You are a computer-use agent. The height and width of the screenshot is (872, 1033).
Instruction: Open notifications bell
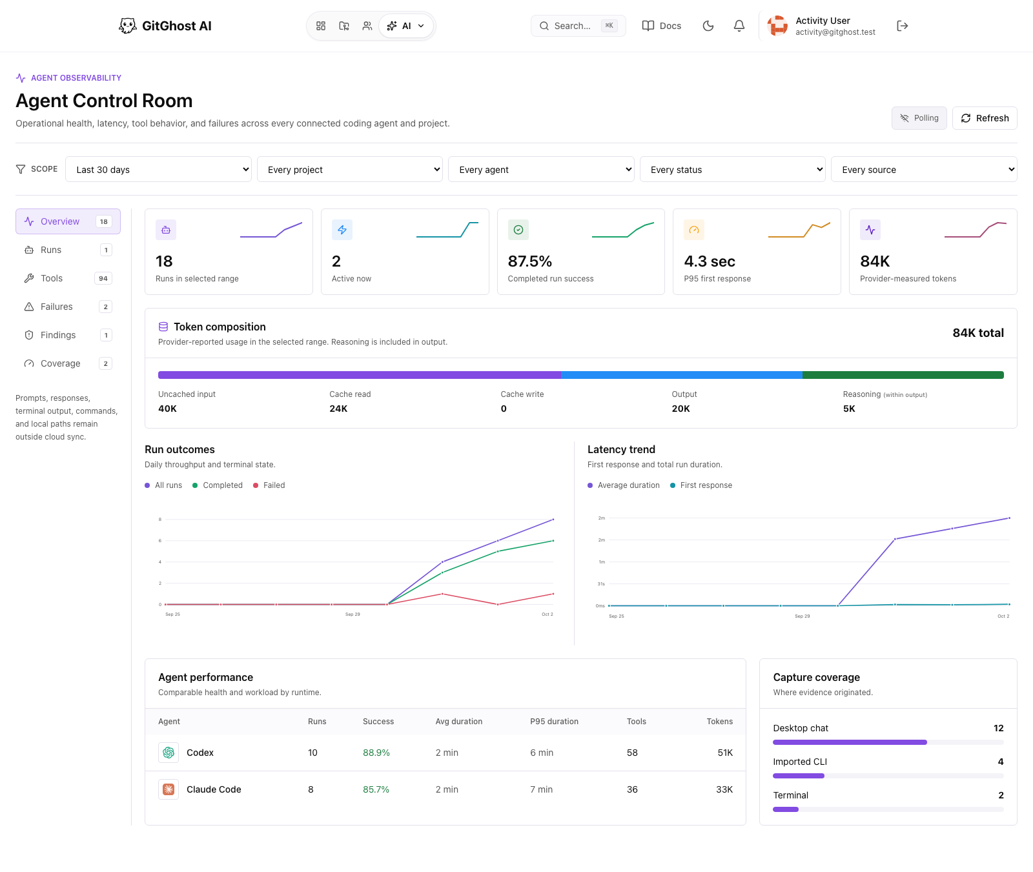pyautogui.click(x=739, y=26)
